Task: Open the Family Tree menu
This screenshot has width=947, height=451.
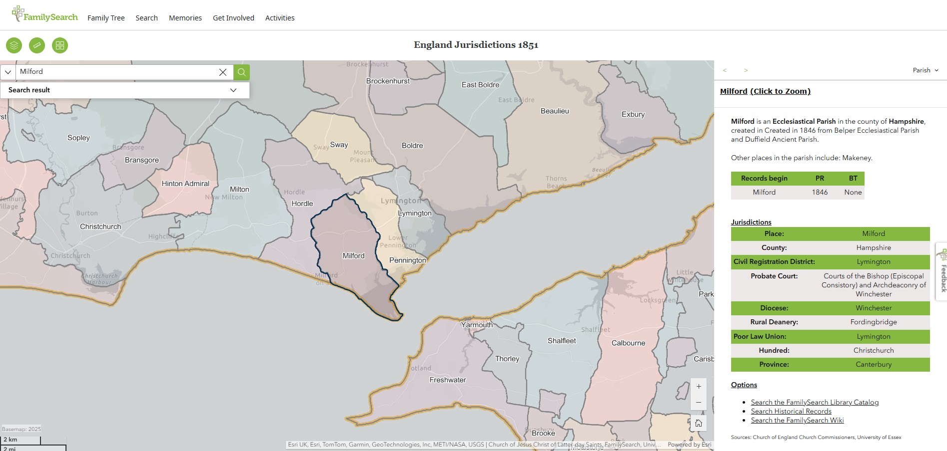Action: [x=106, y=17]
